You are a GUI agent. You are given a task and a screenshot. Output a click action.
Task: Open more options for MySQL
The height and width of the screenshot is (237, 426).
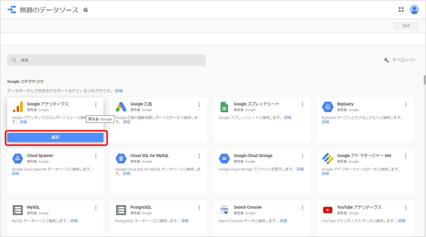tap(96, 208)
